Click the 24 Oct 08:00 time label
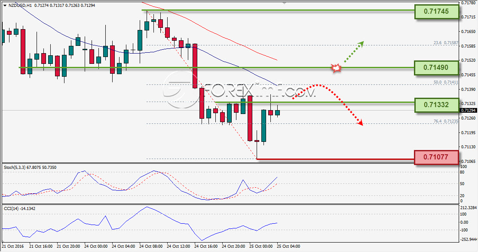 click(150, 246)
